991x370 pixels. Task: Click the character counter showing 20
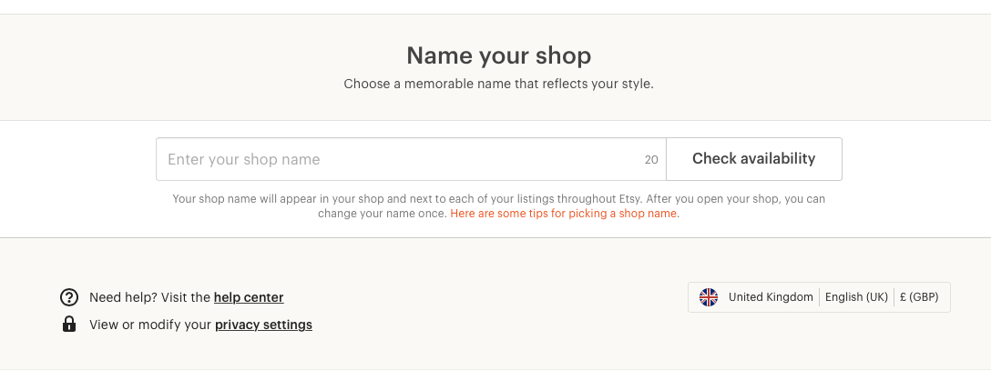(651, 160)
